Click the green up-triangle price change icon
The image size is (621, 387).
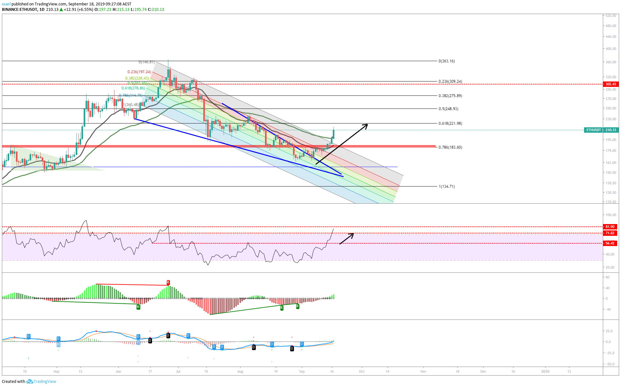pos(61,10)
